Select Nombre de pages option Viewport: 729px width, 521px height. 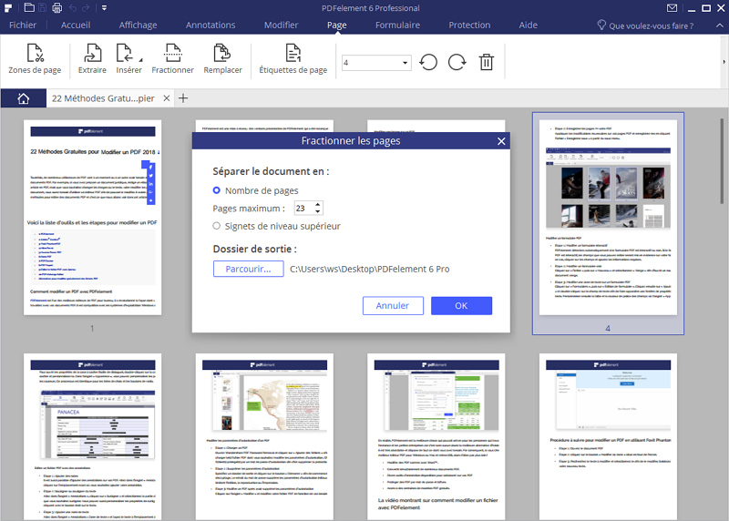coord(216,190)
